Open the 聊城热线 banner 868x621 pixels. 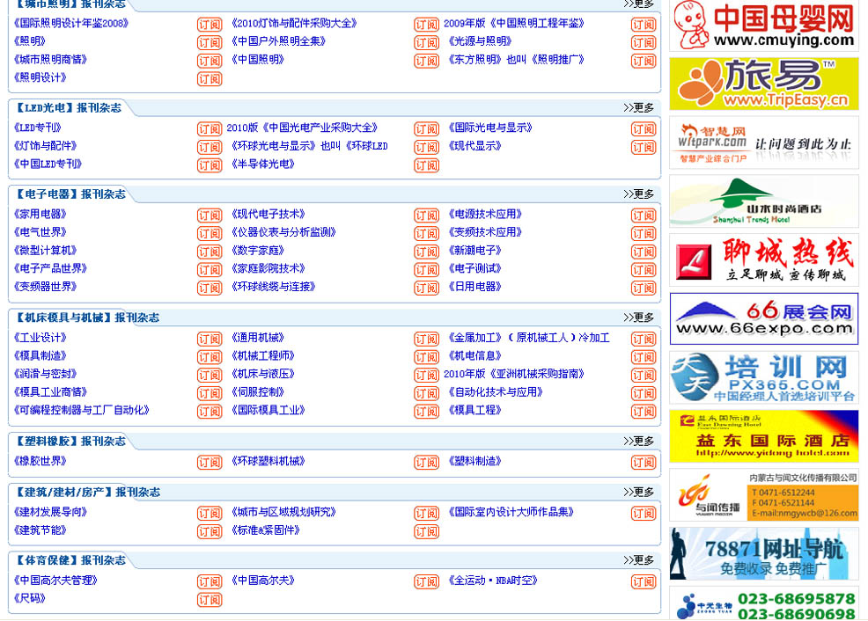click(763, 260)
